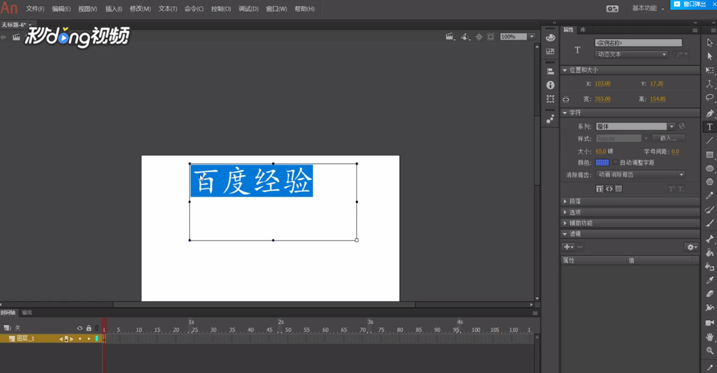Select the Bone tool
The width and height of the screenshot is (717, 373).
pyautogui.click(x=710, y=239)
